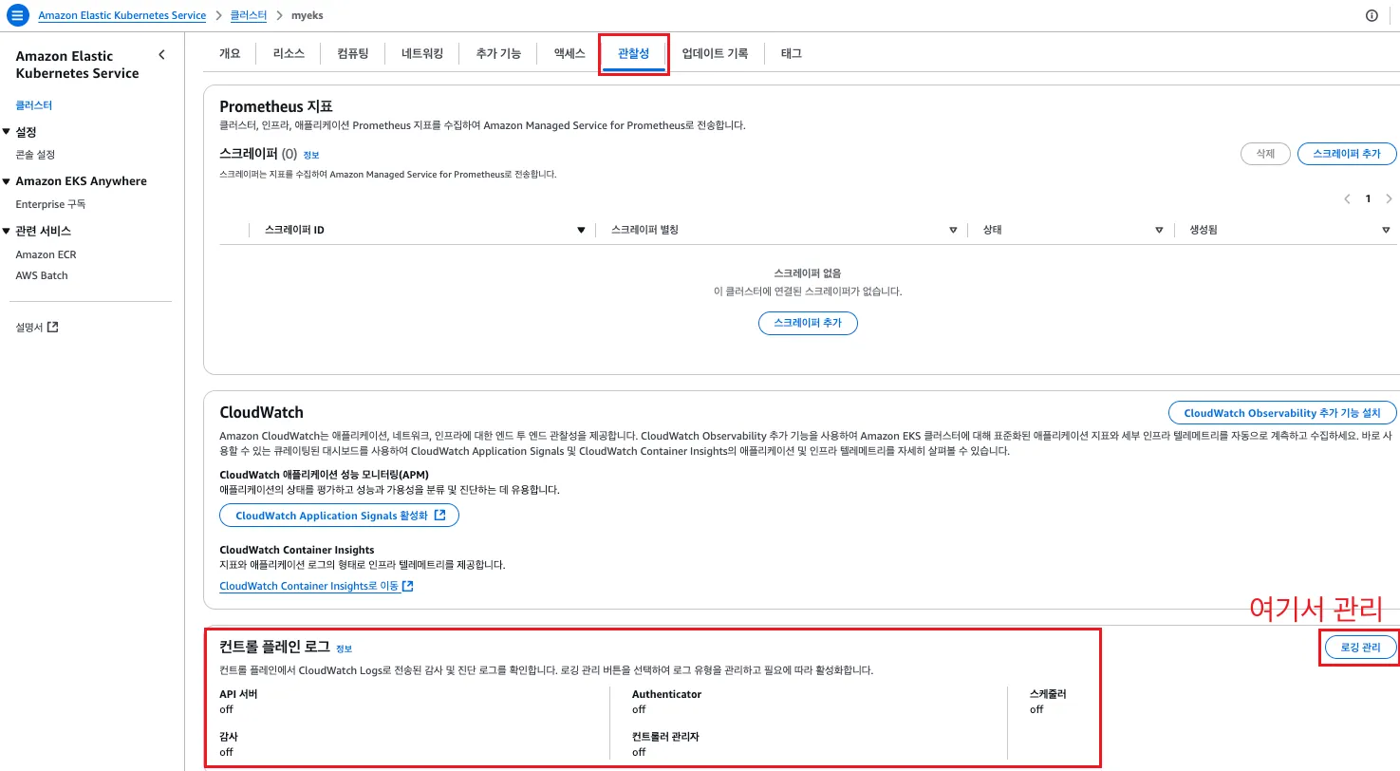Click the 컨트롤러 관리자 log label

coord(665,737)
